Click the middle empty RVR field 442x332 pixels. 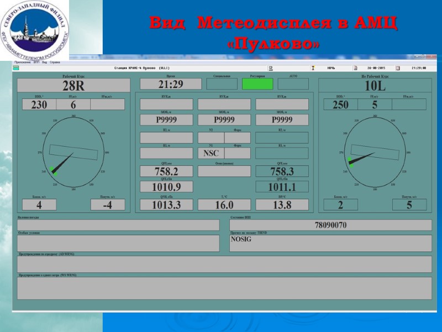224,104
